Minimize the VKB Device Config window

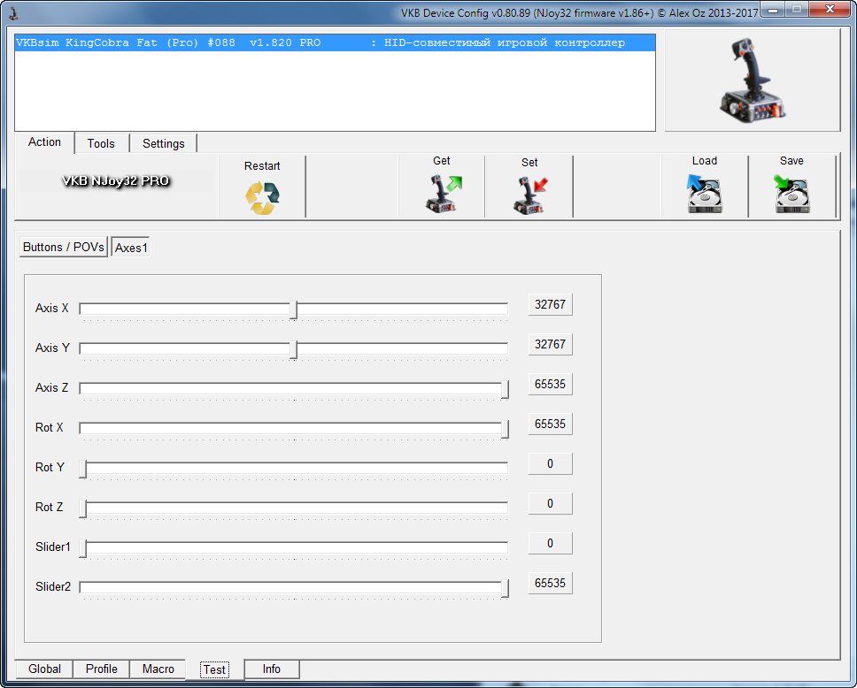[x=774, y=10]
